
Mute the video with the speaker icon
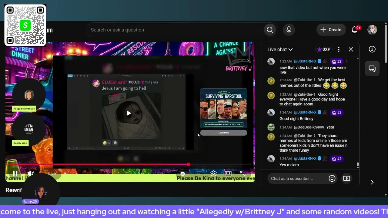coord(31,173)
